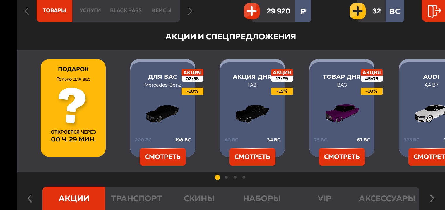Open the question mark gift card
Image resolution: width=445 pixels, height=210 pixels.
tap(73, 108)
